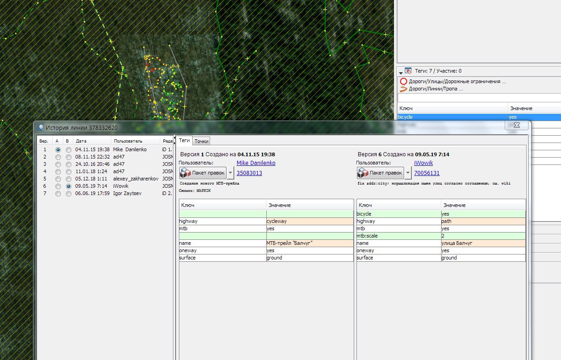The image size is (561, 360).
Task: Open changeset 70056131 link
Action: pyautogui.click(x=426, y=173)
